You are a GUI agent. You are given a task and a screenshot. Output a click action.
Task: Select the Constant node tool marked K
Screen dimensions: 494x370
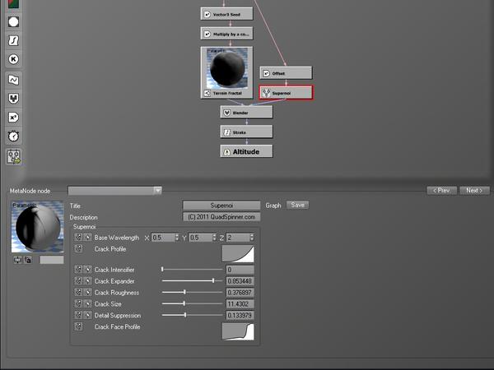coord(13,59)
